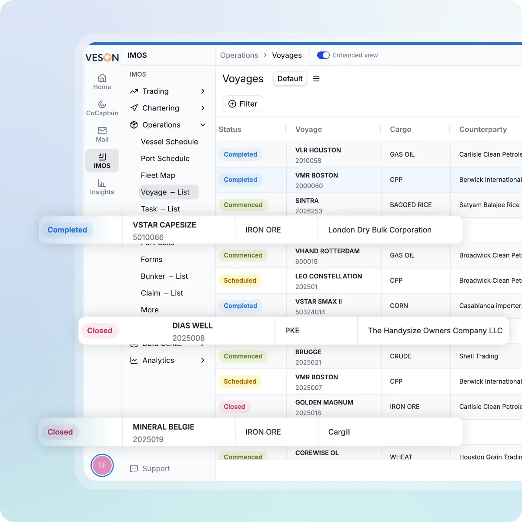Click the Operations cube icon
Screen dimensions: 522x522
(134, 125)
